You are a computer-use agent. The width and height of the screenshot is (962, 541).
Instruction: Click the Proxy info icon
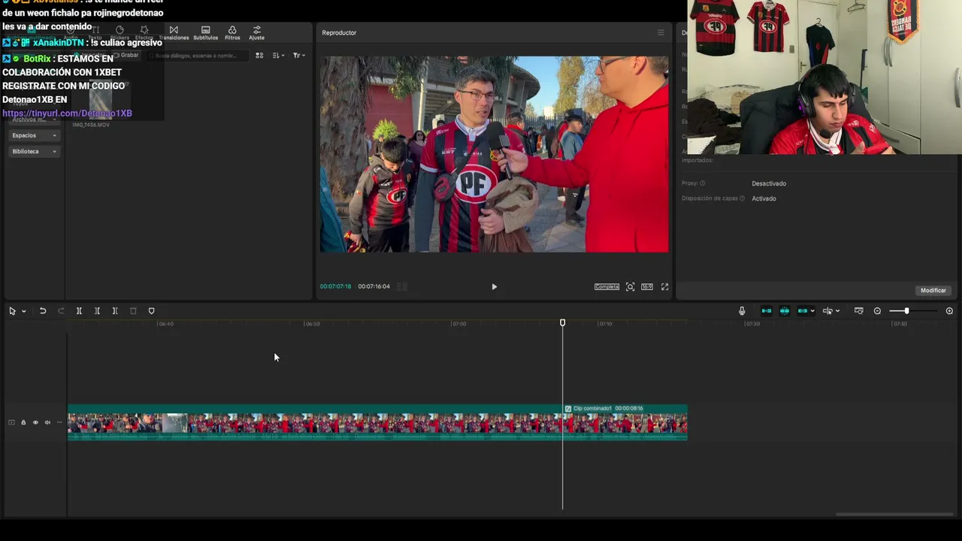703,183
